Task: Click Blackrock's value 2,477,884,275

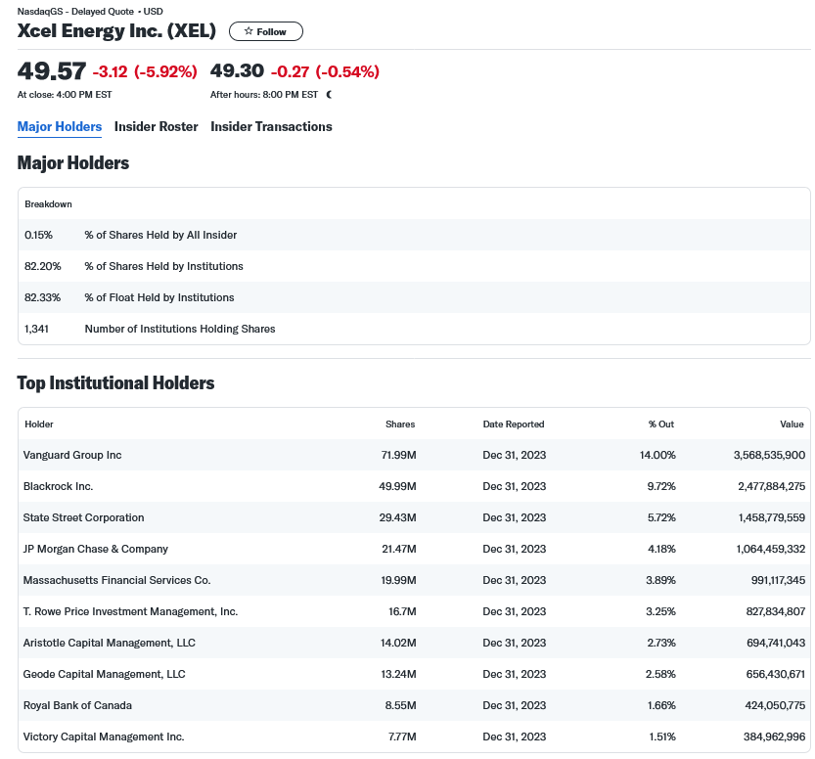Action: pyautogui.click(x=771, y=486)
